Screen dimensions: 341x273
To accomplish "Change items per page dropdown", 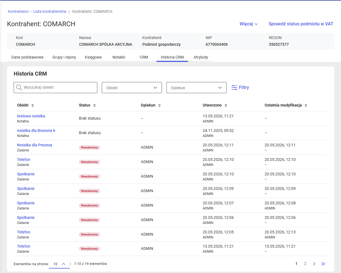I will pos(59,264).
